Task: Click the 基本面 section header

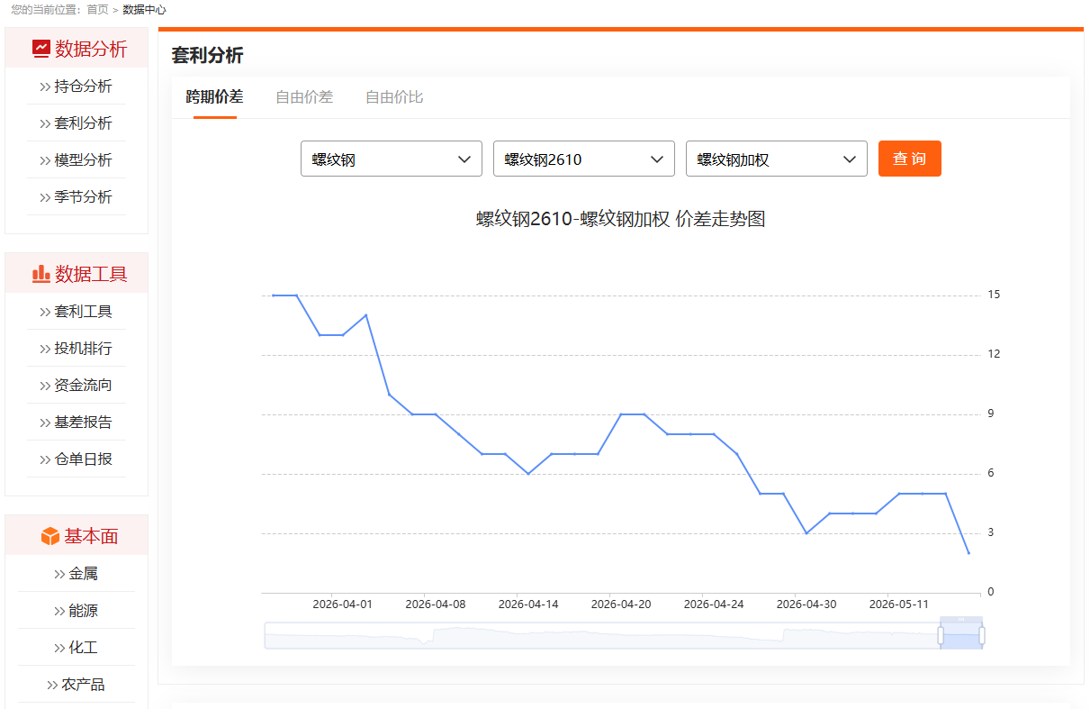Action: coord(77,536)
